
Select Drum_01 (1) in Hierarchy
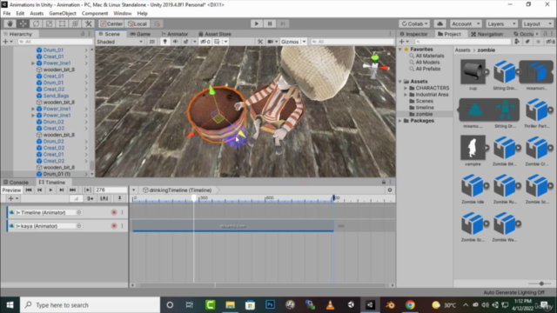[57, 174]
